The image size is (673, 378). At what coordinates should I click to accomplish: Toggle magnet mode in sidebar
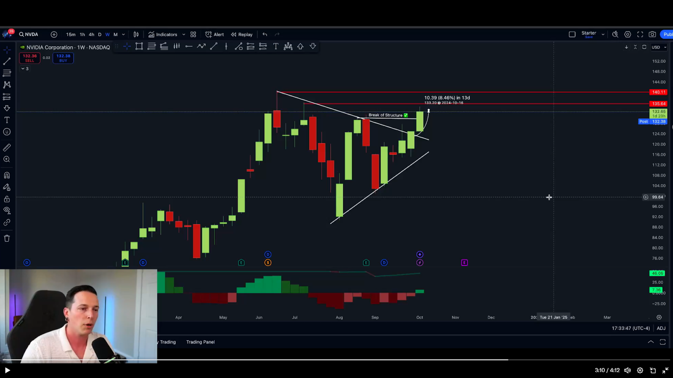[7, 176]
